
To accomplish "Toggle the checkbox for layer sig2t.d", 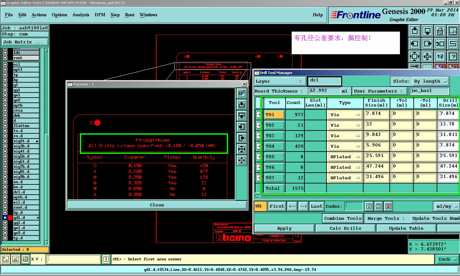I will tap(5, 141).
